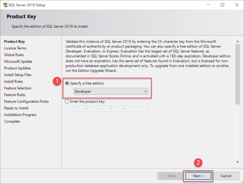Click the scrollbar down arrow
Screen dimensions: 244x184
238,162
